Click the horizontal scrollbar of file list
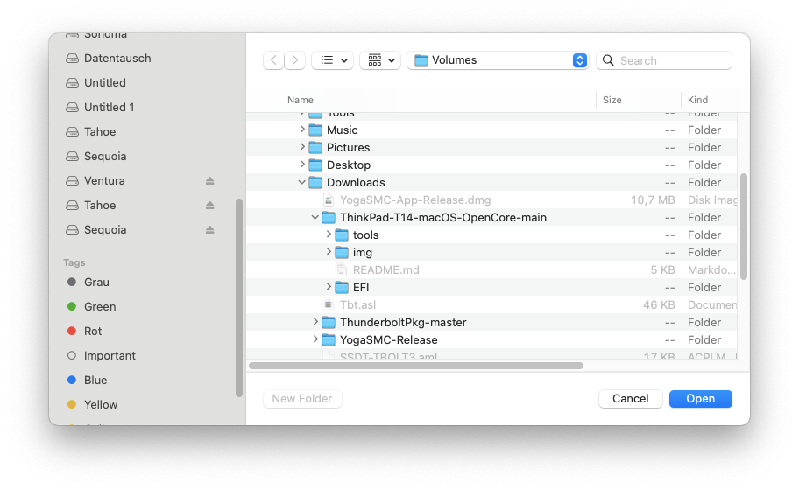The width and height of the screenshot is (799, 490). [x=416, y=366]
